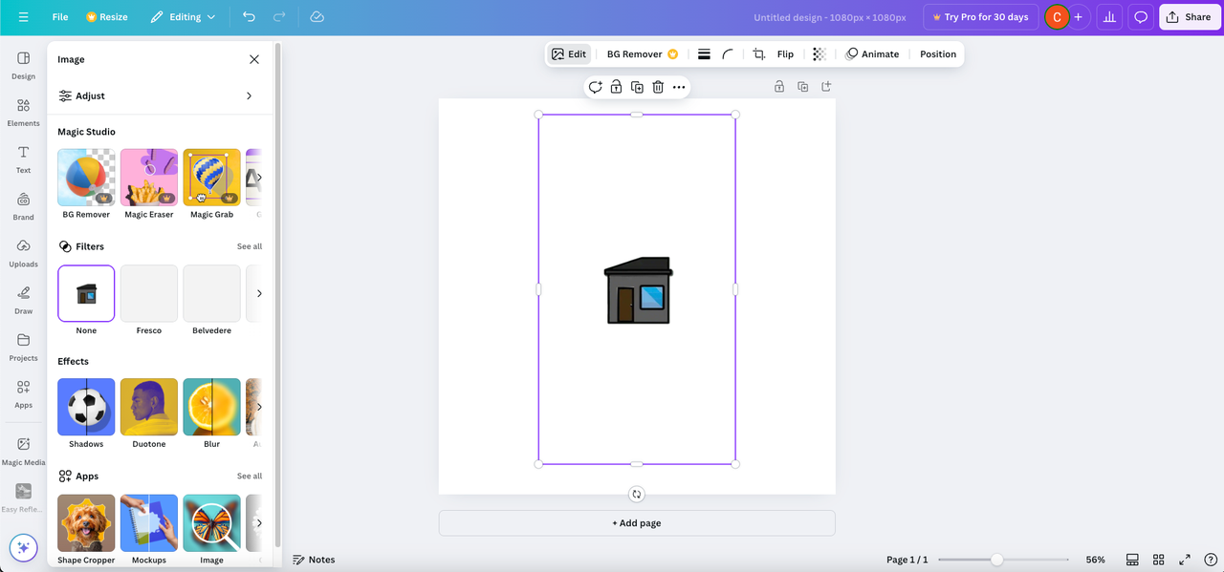Screen dimensions: 1224x572
Task: Adjust the zoom slider handle
Action: (996, 560)
